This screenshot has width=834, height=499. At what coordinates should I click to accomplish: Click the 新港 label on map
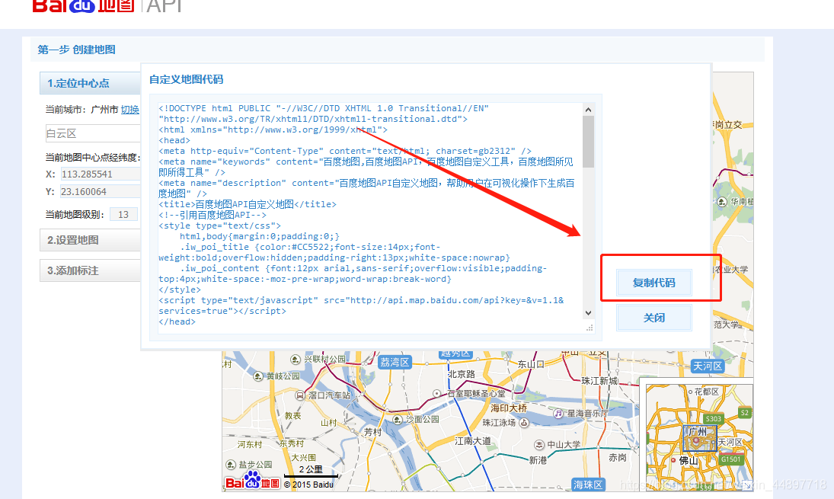[x=538, y=460]
